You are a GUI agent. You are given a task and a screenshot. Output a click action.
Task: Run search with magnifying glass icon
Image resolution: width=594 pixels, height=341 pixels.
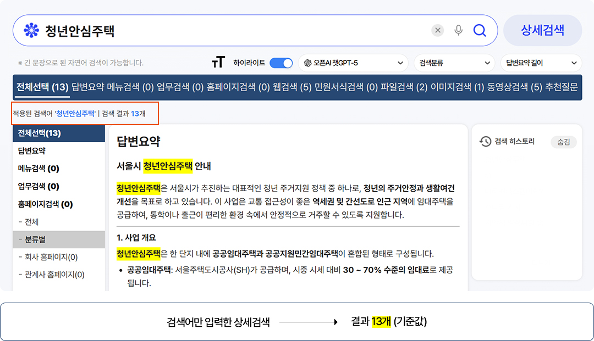pos(480,30)
